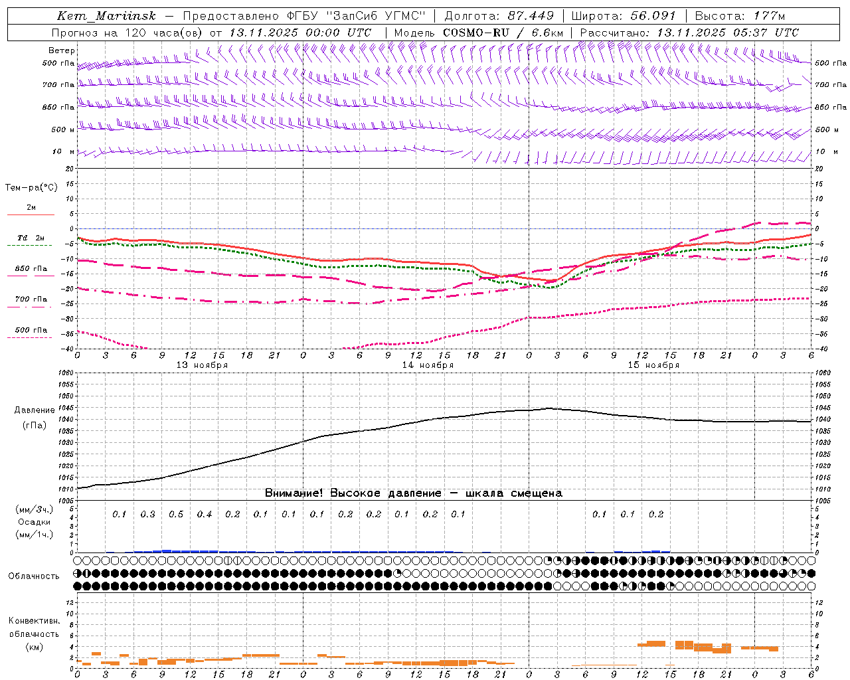850x680 pixels.
Task: Click left '850 гПа' wind level label
Action: [58, 107]
